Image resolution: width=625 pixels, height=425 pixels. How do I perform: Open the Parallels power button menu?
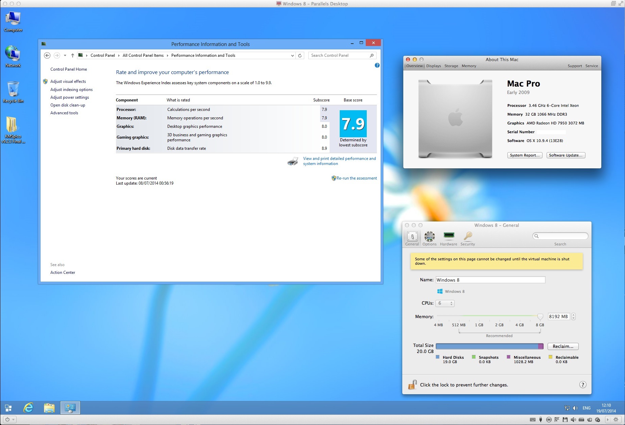pyautogui.click(x=10, y=420)
